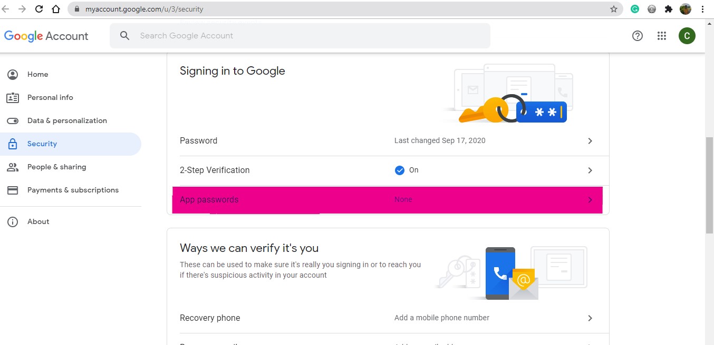714x345 pixels.
Task: Expand the Recovery phone chevron
Action: (590, 318)
